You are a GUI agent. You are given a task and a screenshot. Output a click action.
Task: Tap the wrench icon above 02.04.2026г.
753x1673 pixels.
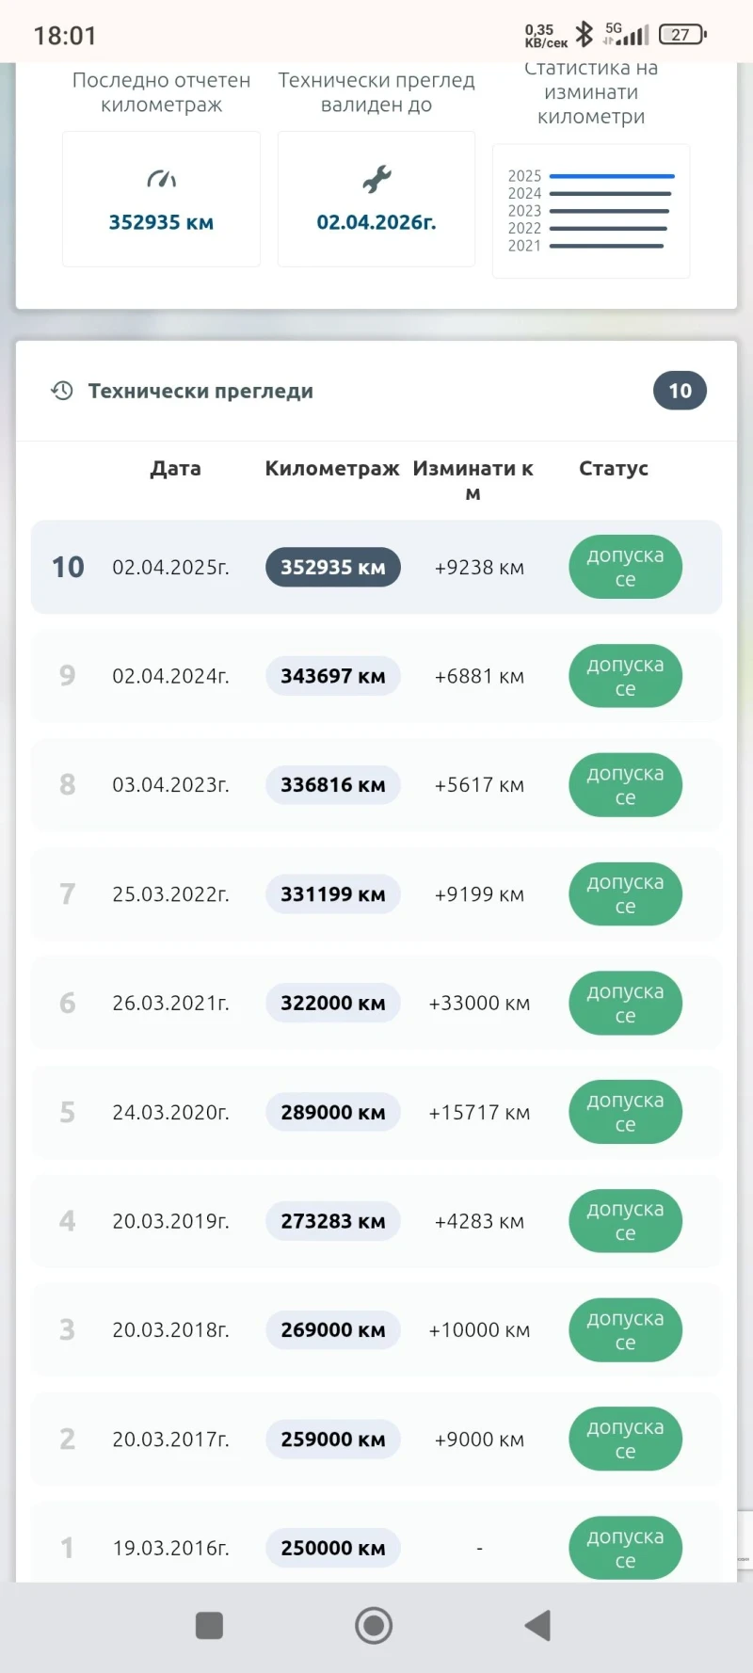(376, 179)
